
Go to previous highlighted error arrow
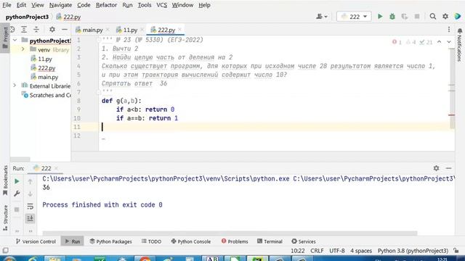click(x=439, y=42)
